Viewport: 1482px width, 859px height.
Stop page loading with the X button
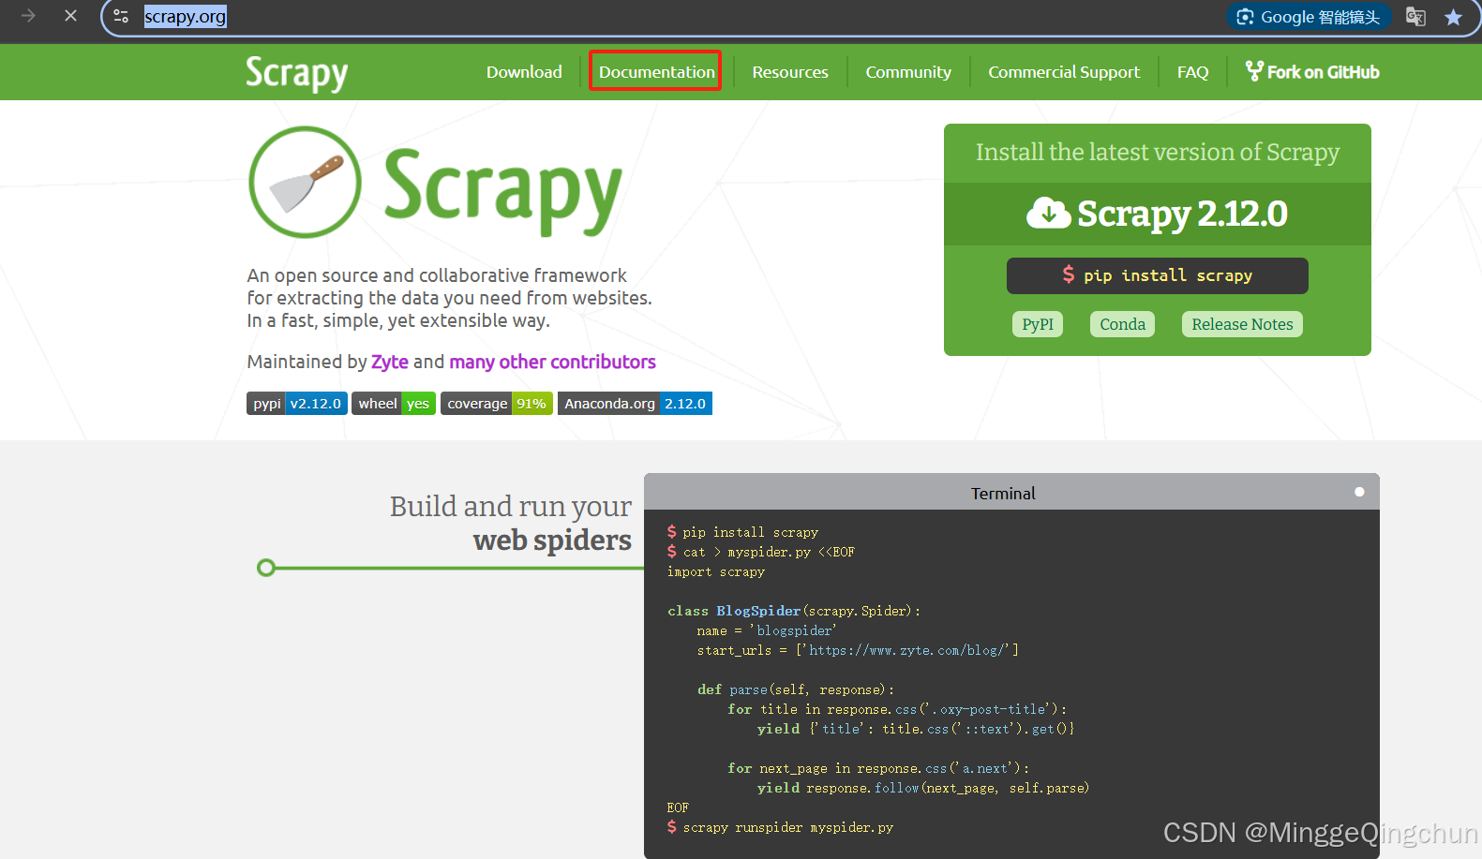click(70, 16)
